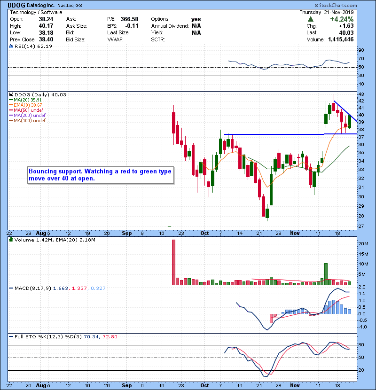Click the P/E value -366.58
Screen dimensions: 376x390
(x=129, y=19)
